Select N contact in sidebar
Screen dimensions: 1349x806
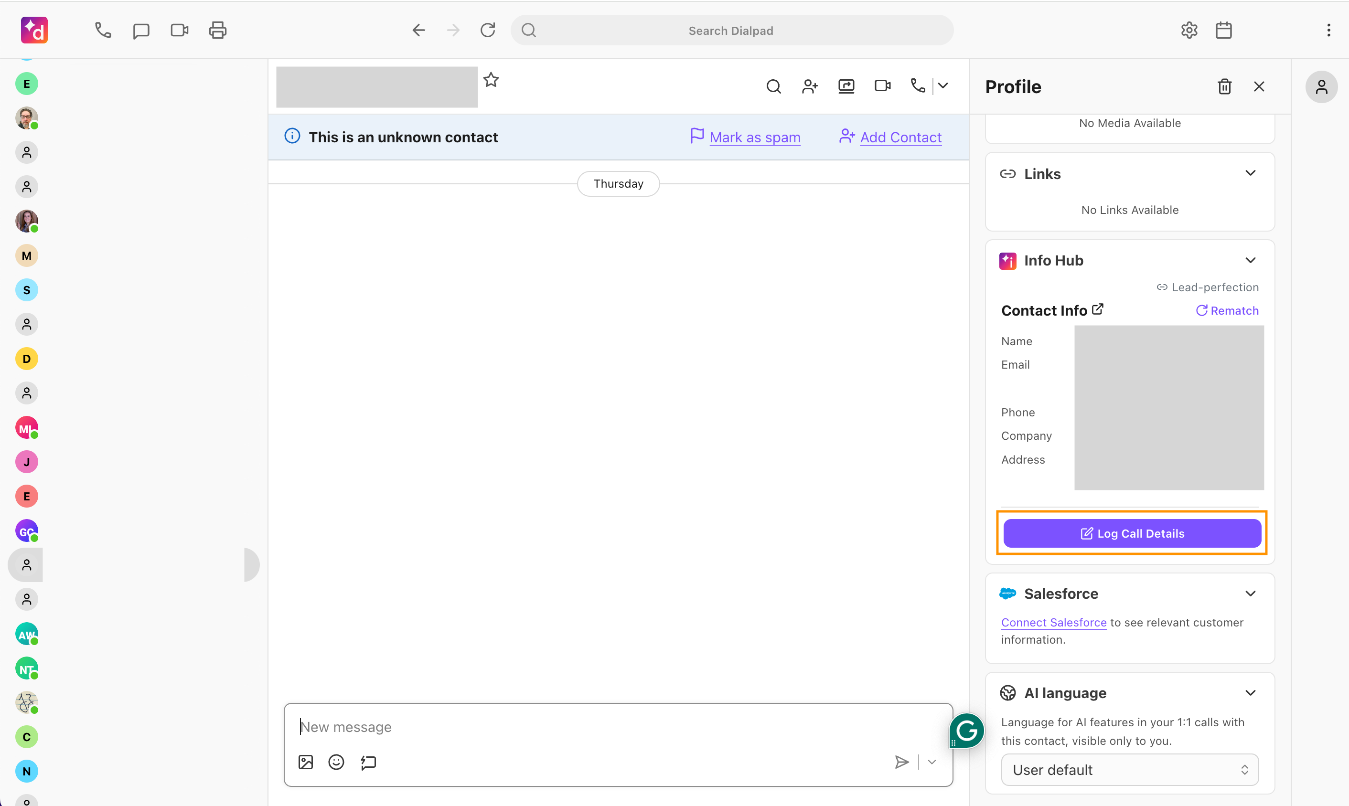click(27, 772)
